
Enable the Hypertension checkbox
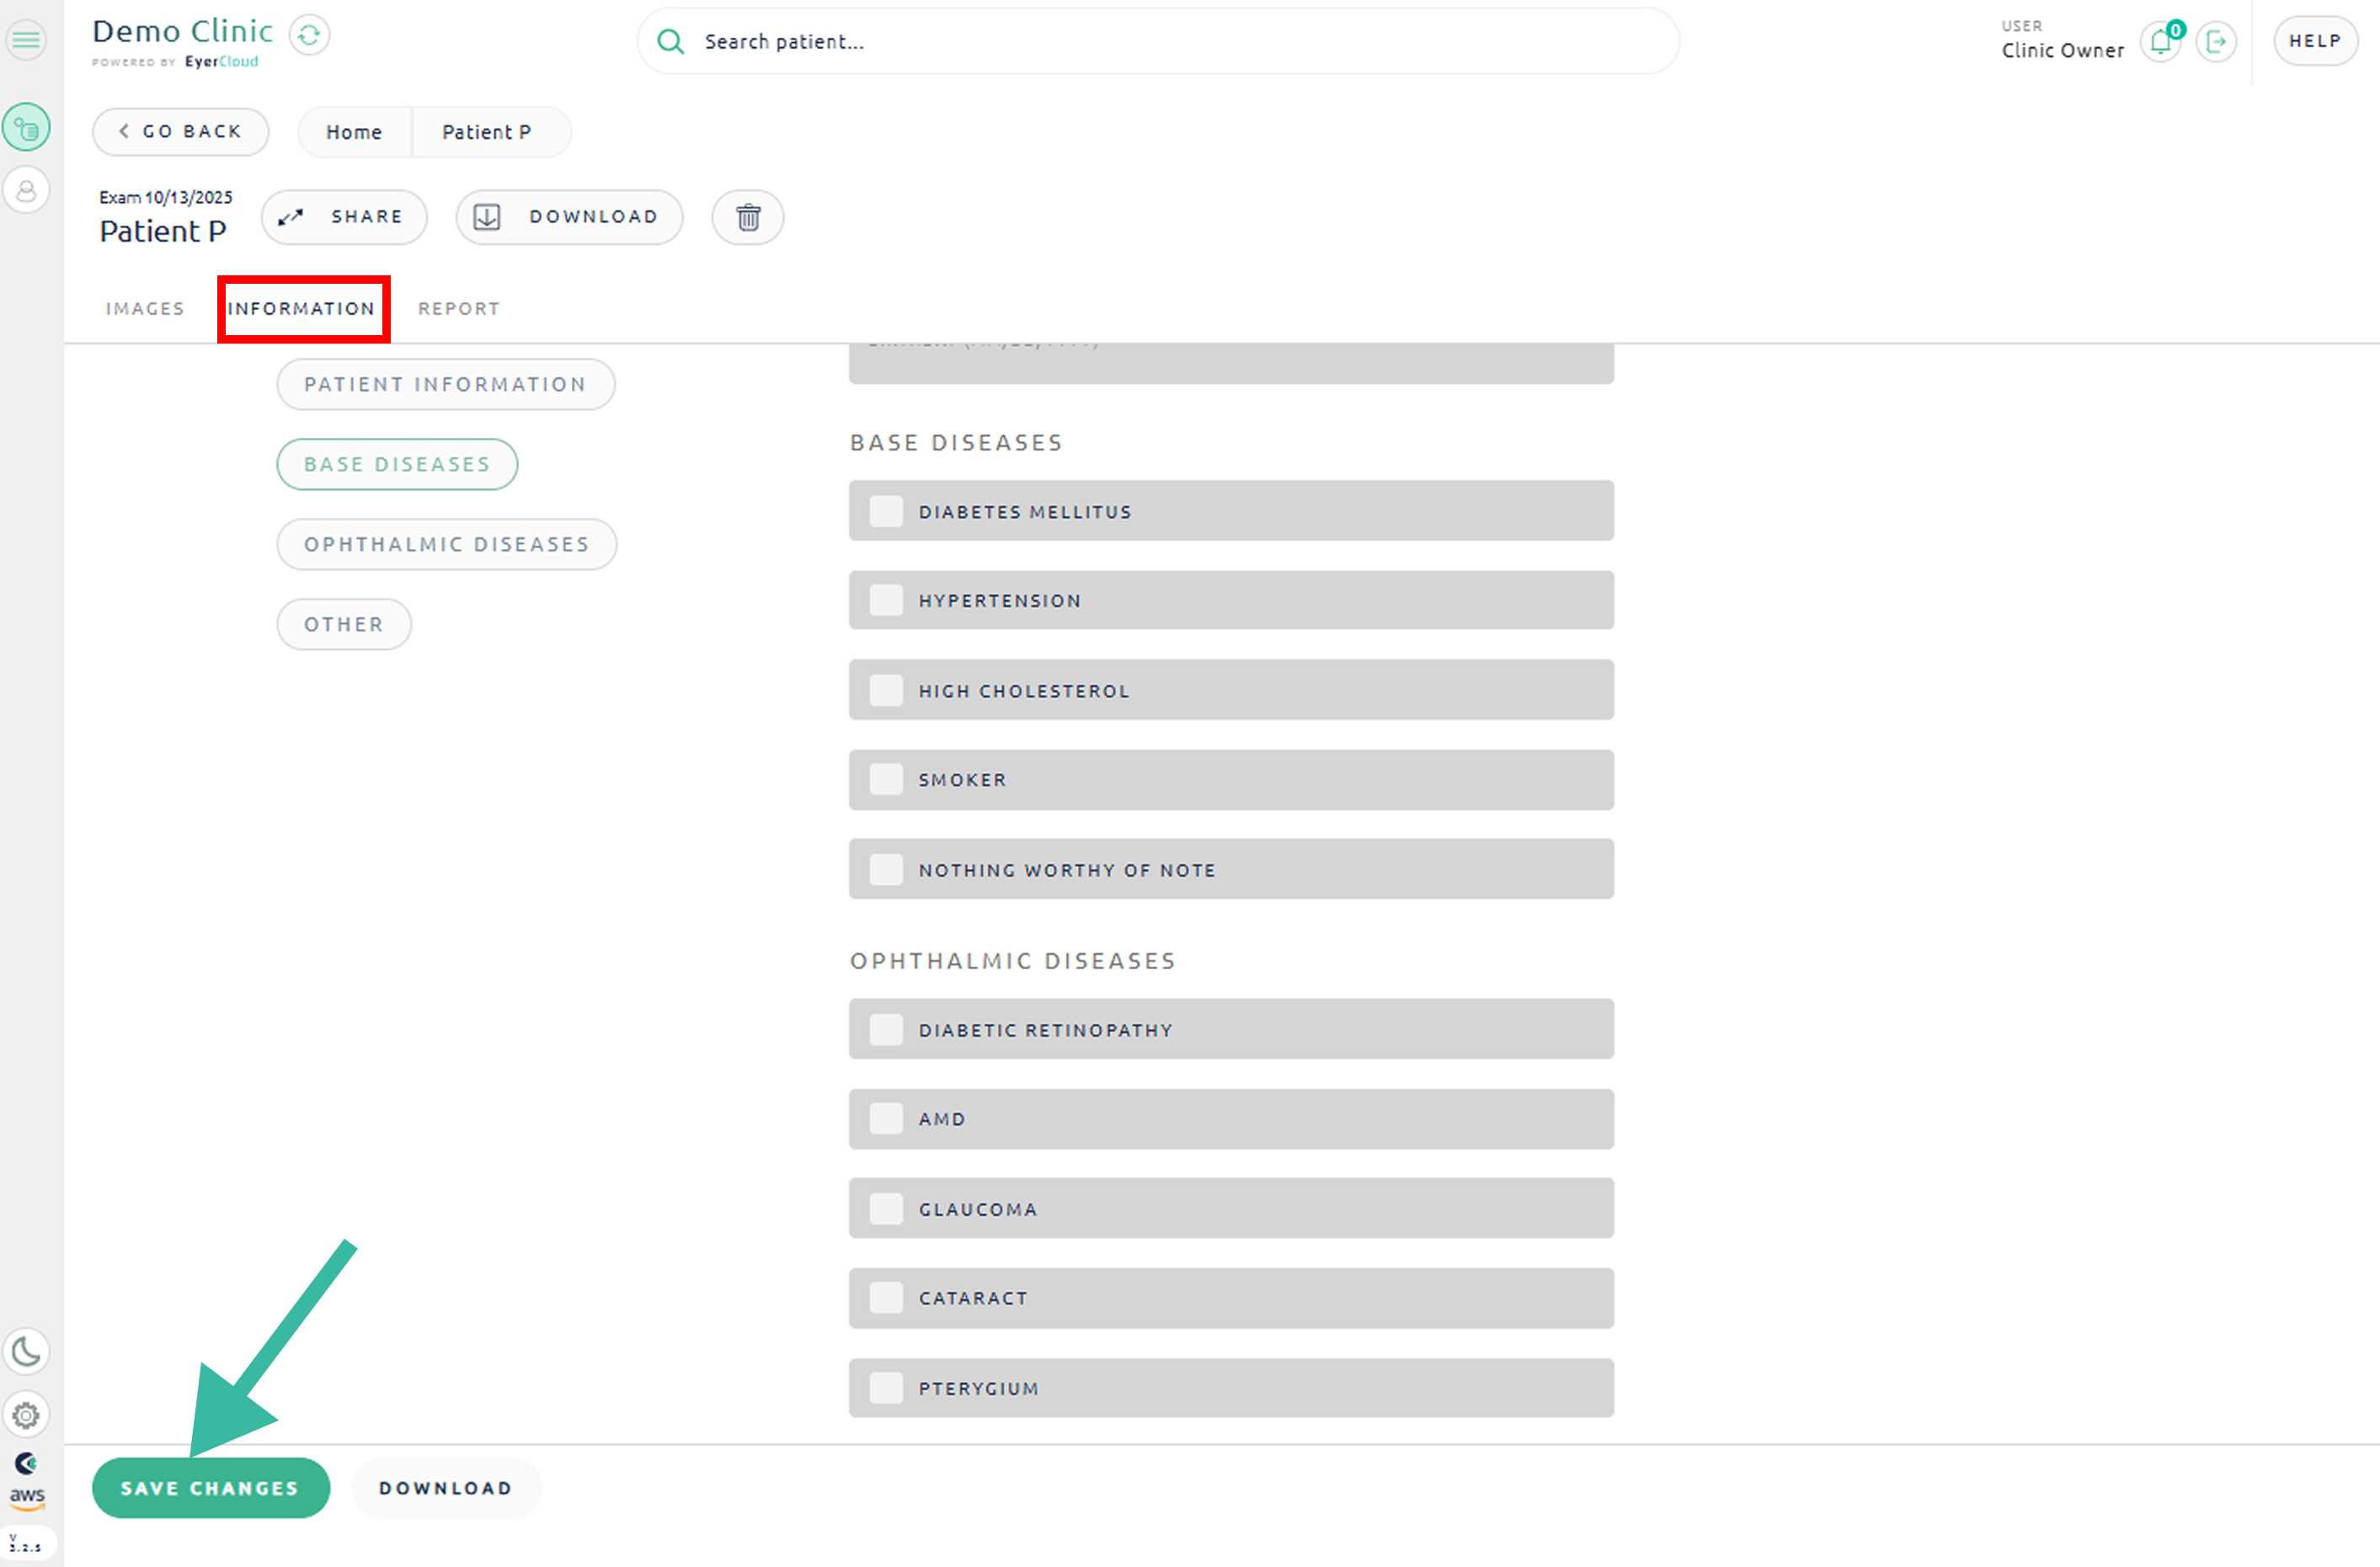886,601
